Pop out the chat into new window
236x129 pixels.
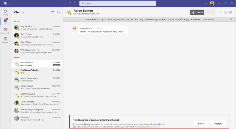[x=230, y=12]
